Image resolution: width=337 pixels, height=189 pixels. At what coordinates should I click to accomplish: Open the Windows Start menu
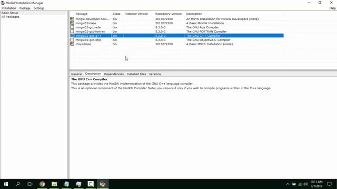click(x=6, y=184)
